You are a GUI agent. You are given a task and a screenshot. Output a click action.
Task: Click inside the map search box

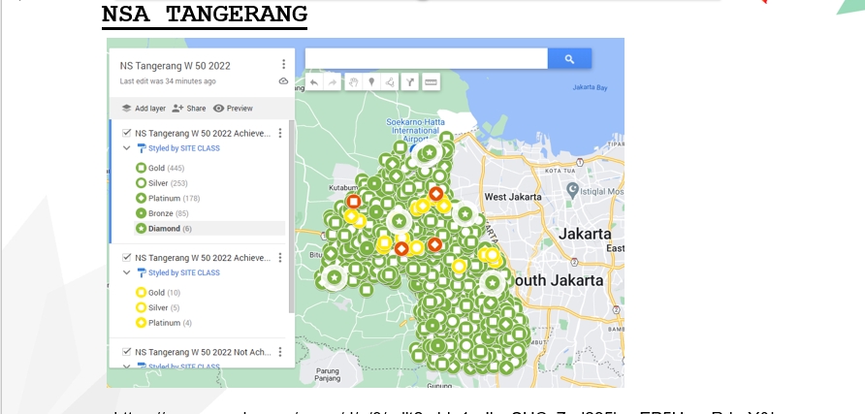(x=427, y=59)
